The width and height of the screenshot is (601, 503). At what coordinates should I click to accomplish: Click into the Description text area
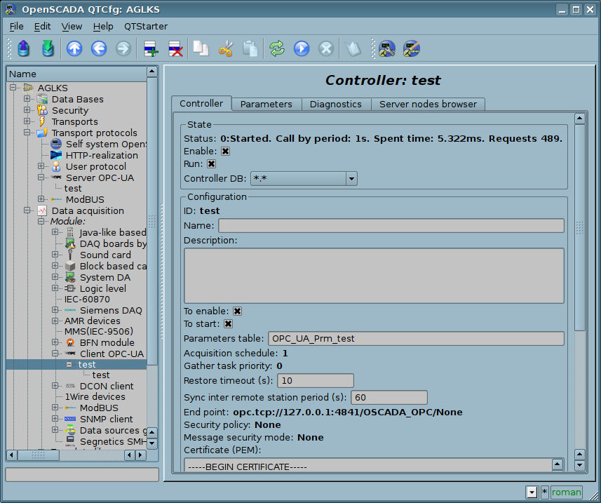tap(374, 276)
